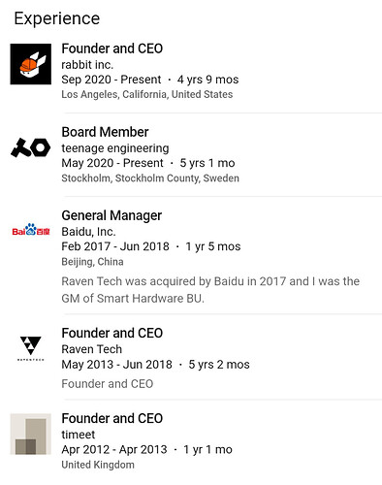Click the General Manager job title
382x485 pixels.
tap(111, 215)
